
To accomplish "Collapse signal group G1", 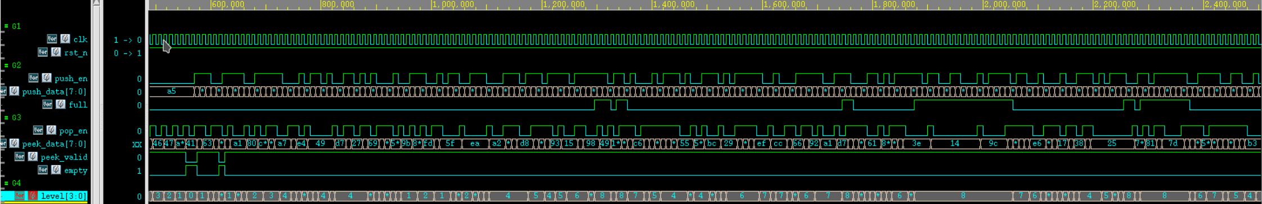I will 6,26.
